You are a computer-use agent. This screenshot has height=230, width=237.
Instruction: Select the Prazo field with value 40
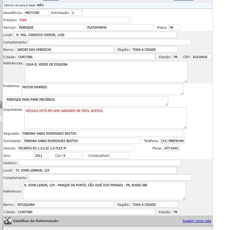(x=174, y=27)
